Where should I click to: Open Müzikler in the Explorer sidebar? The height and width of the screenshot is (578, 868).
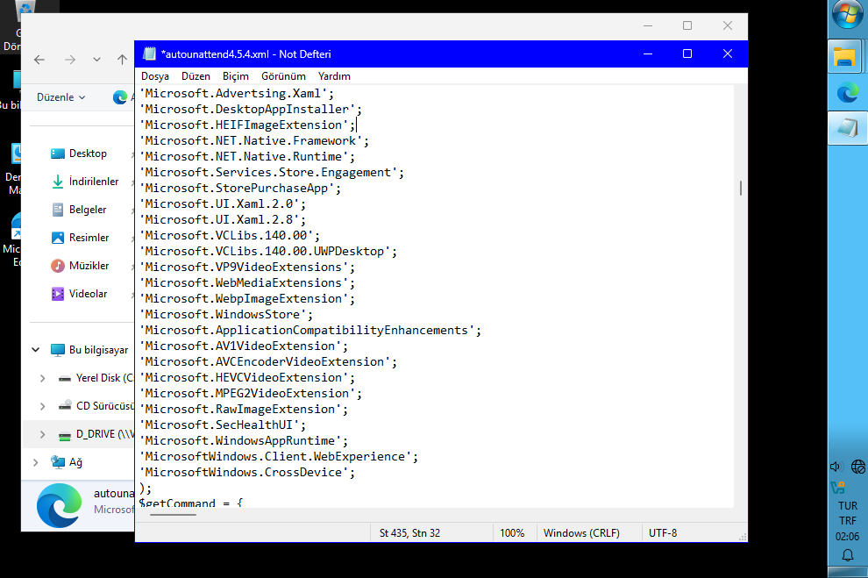[x=89, y=266]
